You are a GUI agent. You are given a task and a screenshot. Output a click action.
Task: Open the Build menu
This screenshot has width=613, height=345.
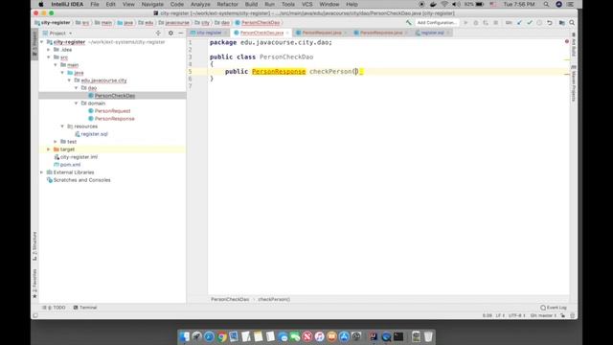click(x=251, y=4)
